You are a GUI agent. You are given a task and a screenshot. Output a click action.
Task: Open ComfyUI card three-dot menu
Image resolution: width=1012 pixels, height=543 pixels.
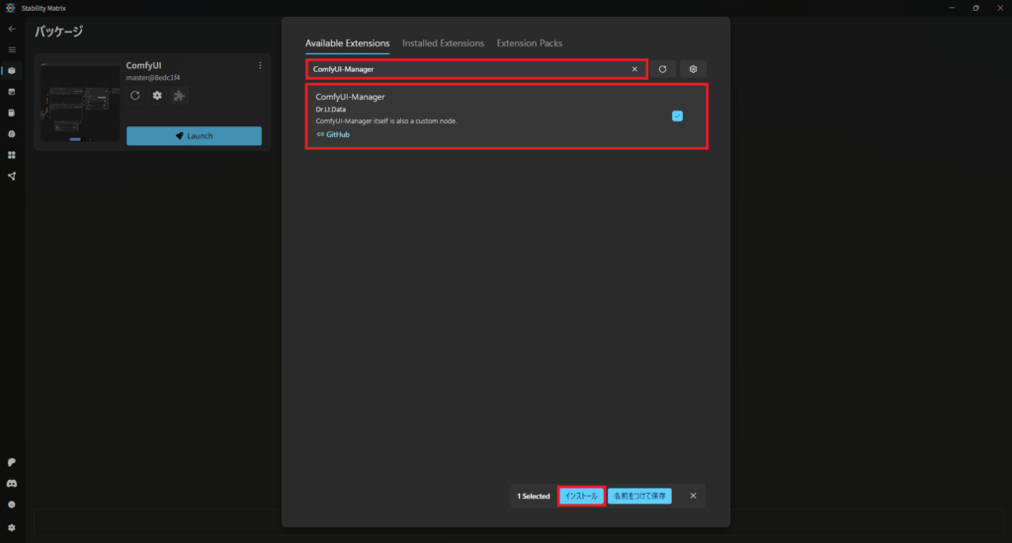coord(260,66)
